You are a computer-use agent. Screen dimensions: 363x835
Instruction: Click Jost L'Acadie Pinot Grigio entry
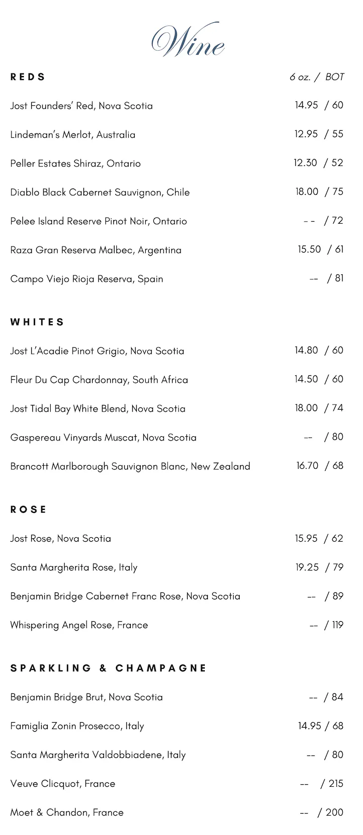point(97,351)
